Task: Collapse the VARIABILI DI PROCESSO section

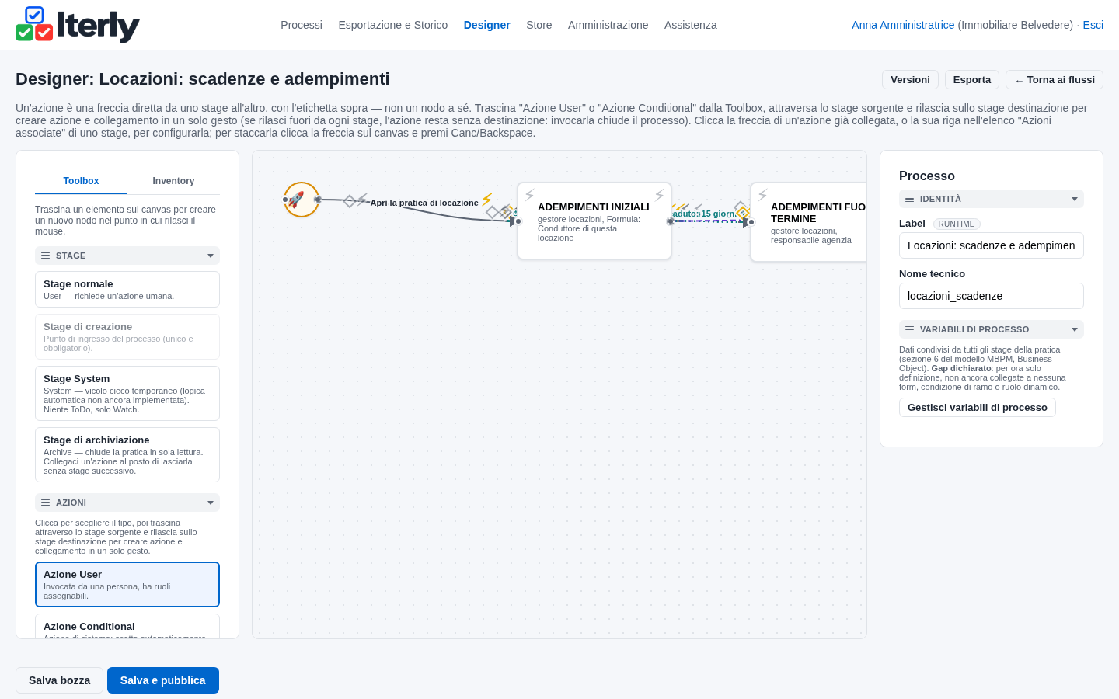Action: click(x=1075, y=329)
